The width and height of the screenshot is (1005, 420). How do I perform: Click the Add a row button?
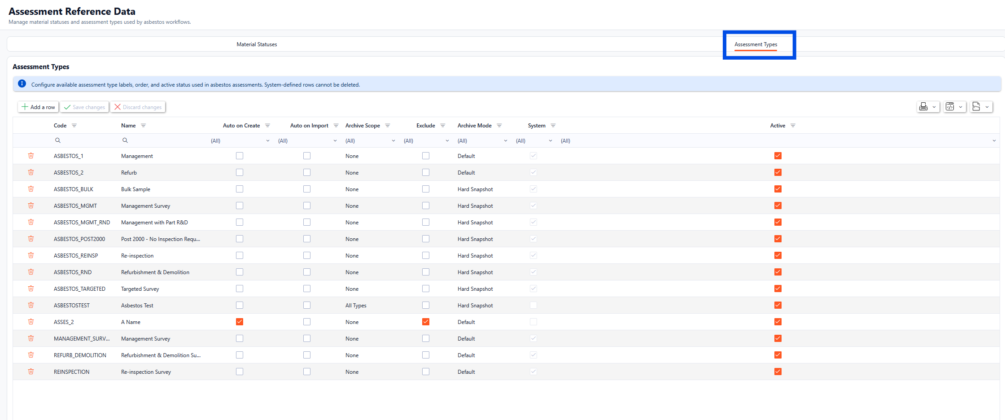(38, 107)
